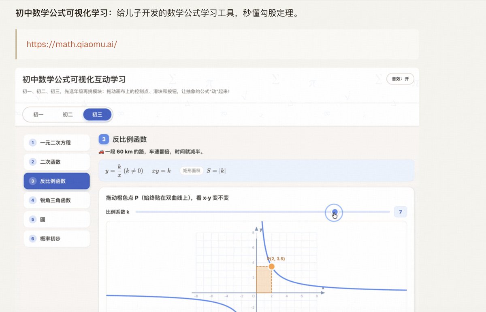Viewport: 486px width, 312px height.
Task: Select the 初二 grade tab
Action: pos(68,114)
